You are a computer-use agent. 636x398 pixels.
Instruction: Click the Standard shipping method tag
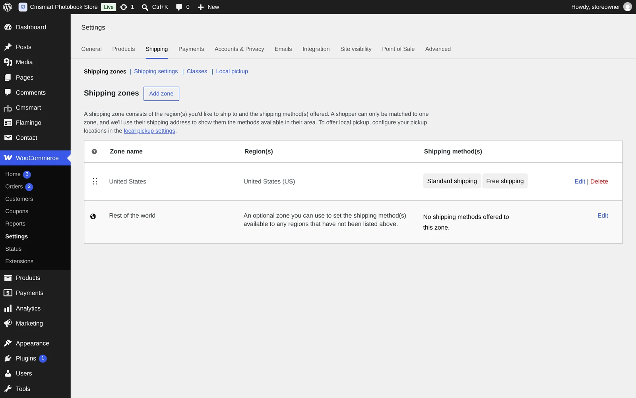click(452, 181)
